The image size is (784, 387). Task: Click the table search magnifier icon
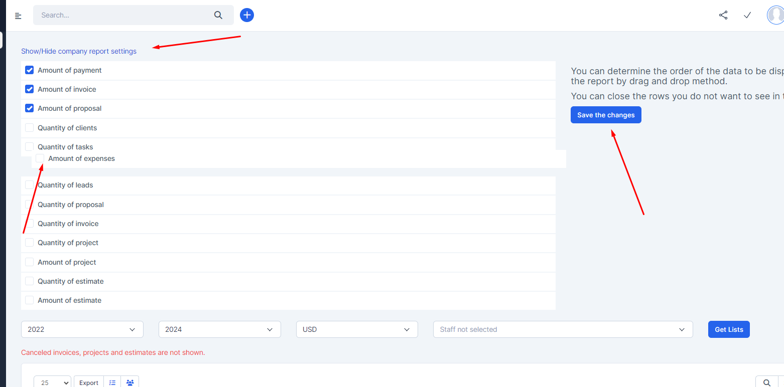coord(766,382)
